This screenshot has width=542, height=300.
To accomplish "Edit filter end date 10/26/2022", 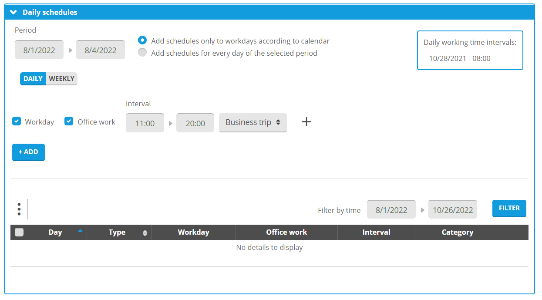I will 453,210.
